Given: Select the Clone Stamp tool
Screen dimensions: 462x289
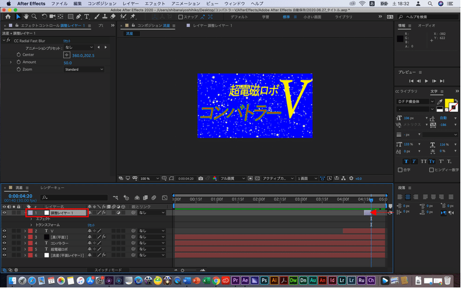Looking at the screenshot, I should tap(105, 17).
